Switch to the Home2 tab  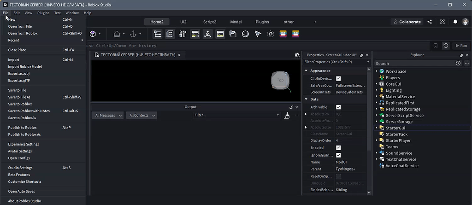[x=157, y=22]
